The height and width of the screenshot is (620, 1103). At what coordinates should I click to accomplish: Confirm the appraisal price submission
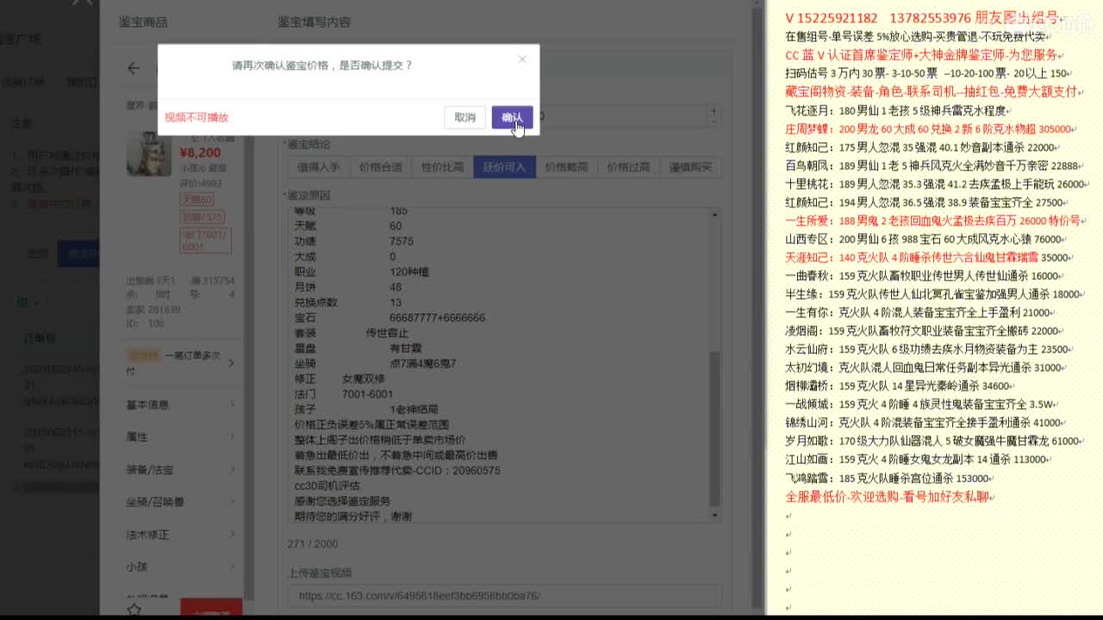click(512, 117)
